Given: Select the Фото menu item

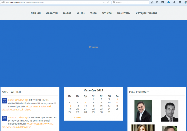Looking at the screenshot, I should 93,13.
